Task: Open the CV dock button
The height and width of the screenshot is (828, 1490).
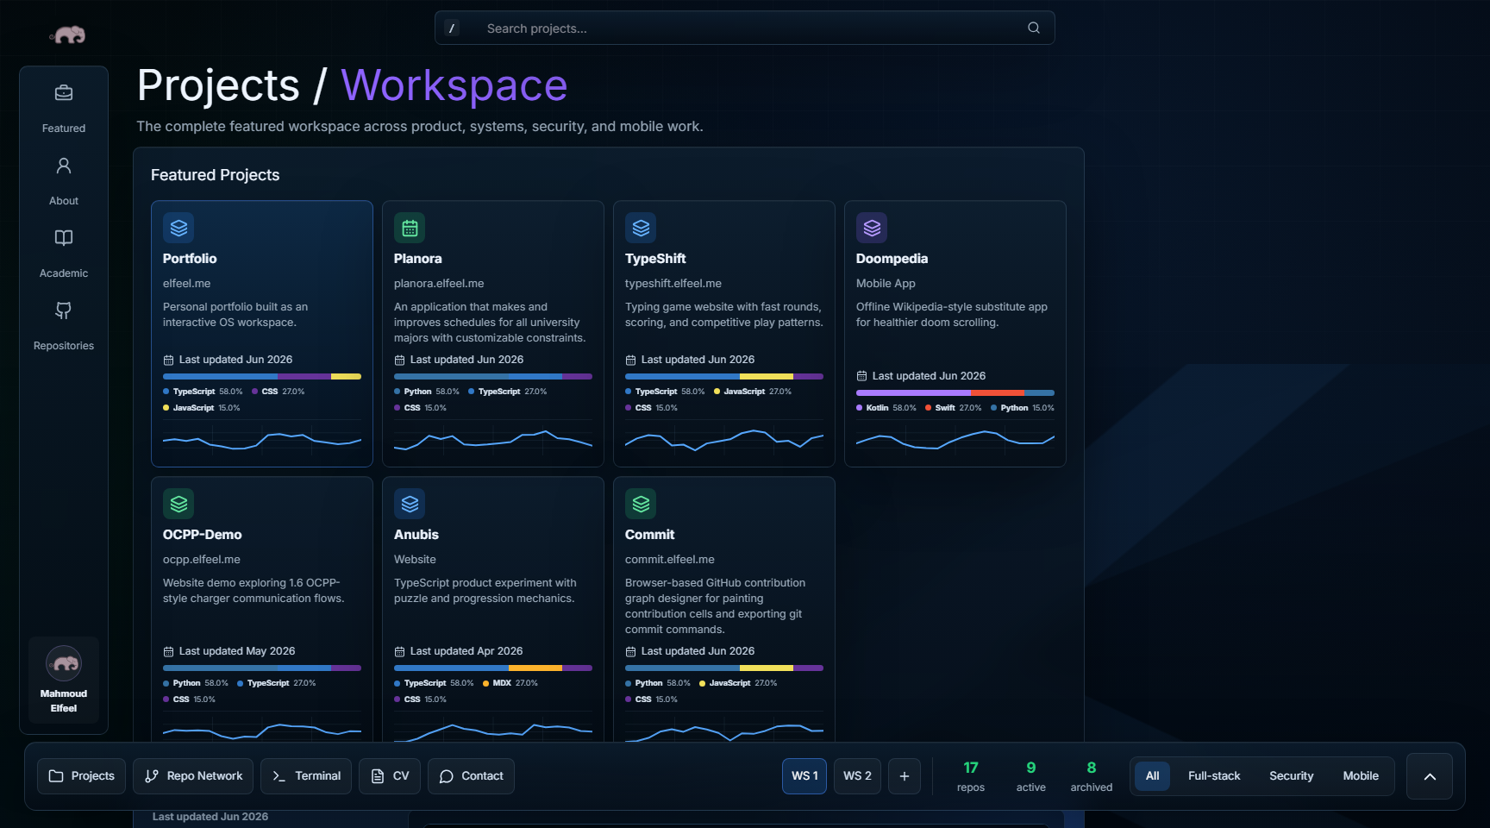Action: 390,776
